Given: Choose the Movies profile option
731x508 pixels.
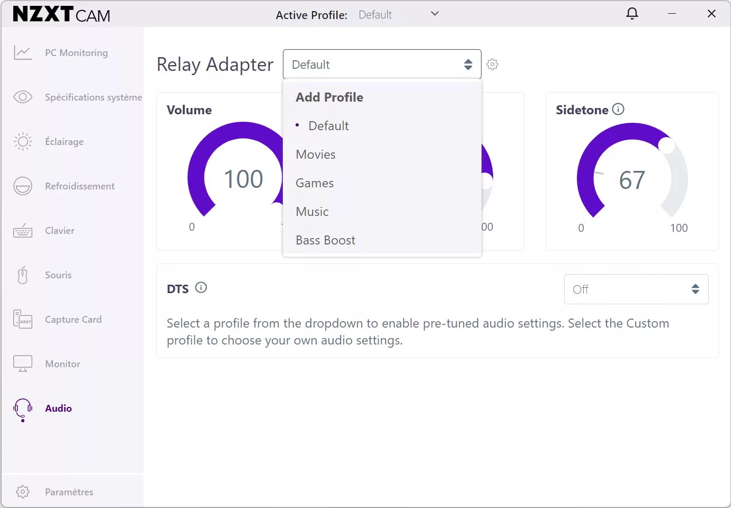Looking at the screenshot, I should tap(316, 155).
